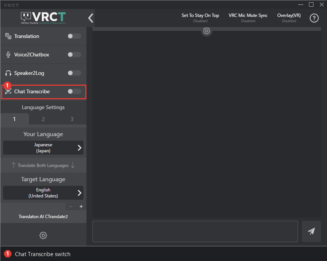Maximize the VRCT window
The height and width of the screenshot is (261, 327).
311,5
